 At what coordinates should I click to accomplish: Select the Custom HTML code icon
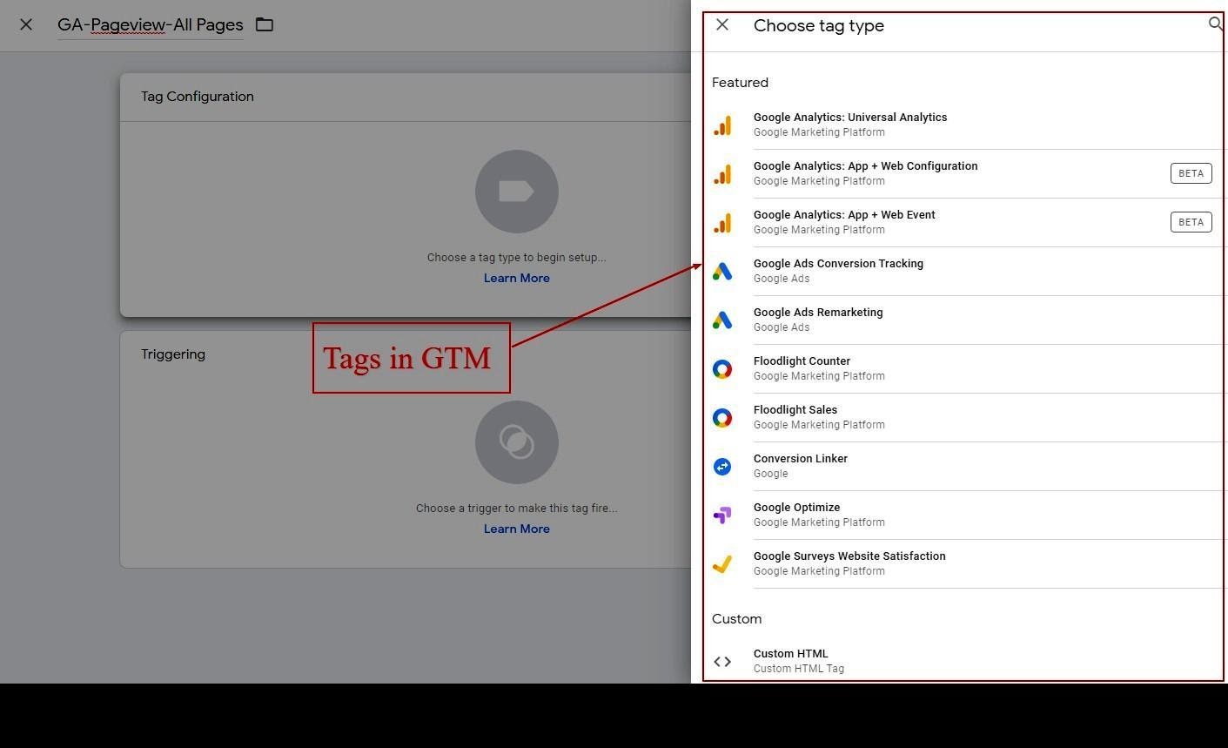tap(722, 661)
